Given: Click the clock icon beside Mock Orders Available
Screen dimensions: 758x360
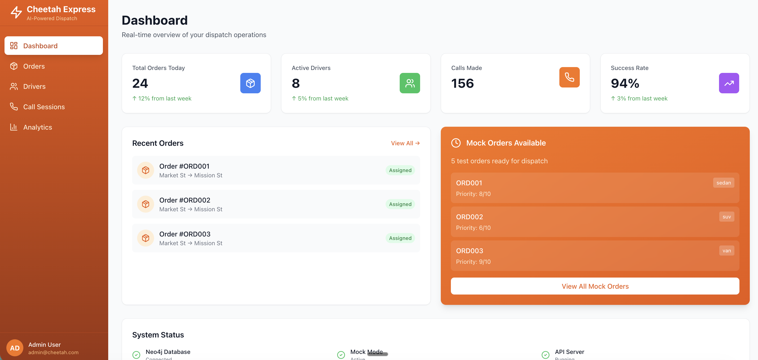Looking at the screenshot, I should (x=456, y=143).
